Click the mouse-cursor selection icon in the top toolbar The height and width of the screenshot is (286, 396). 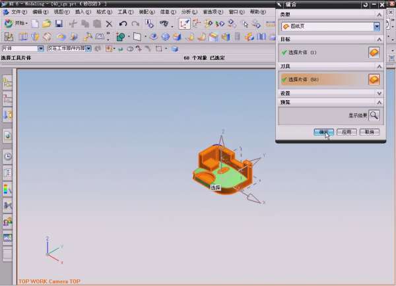[245, 24]
